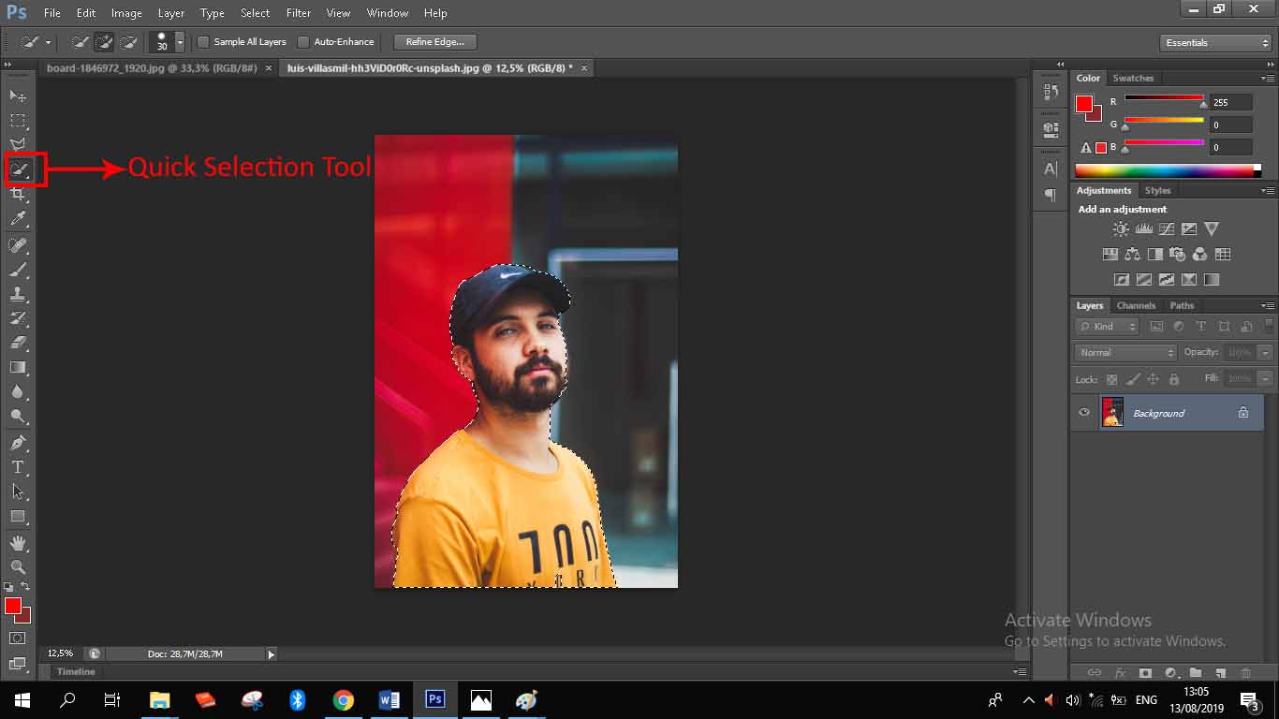
Task: Open the brush size picker dropdown
Action: (x=180, y=43)
